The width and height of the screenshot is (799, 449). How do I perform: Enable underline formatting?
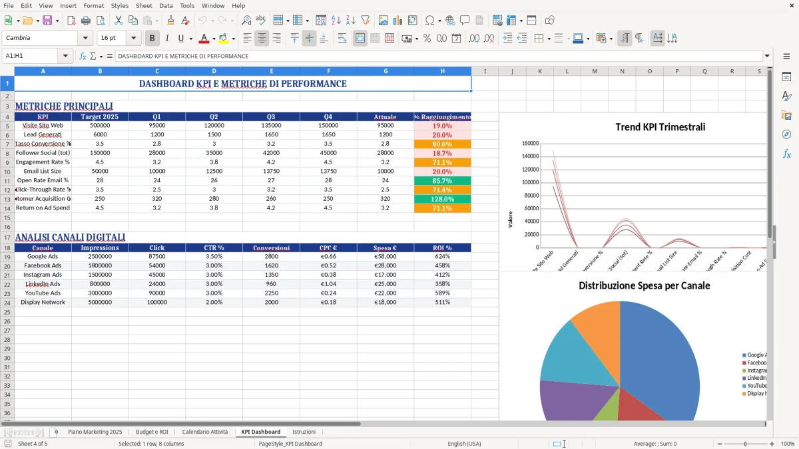click(180, 38)
